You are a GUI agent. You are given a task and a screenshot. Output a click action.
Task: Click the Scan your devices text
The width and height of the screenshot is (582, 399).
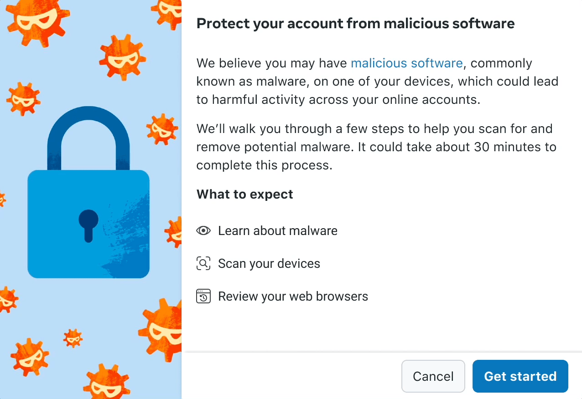[269, 263]
